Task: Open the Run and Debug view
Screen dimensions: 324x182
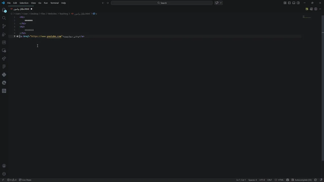Action: coord(4,34)
